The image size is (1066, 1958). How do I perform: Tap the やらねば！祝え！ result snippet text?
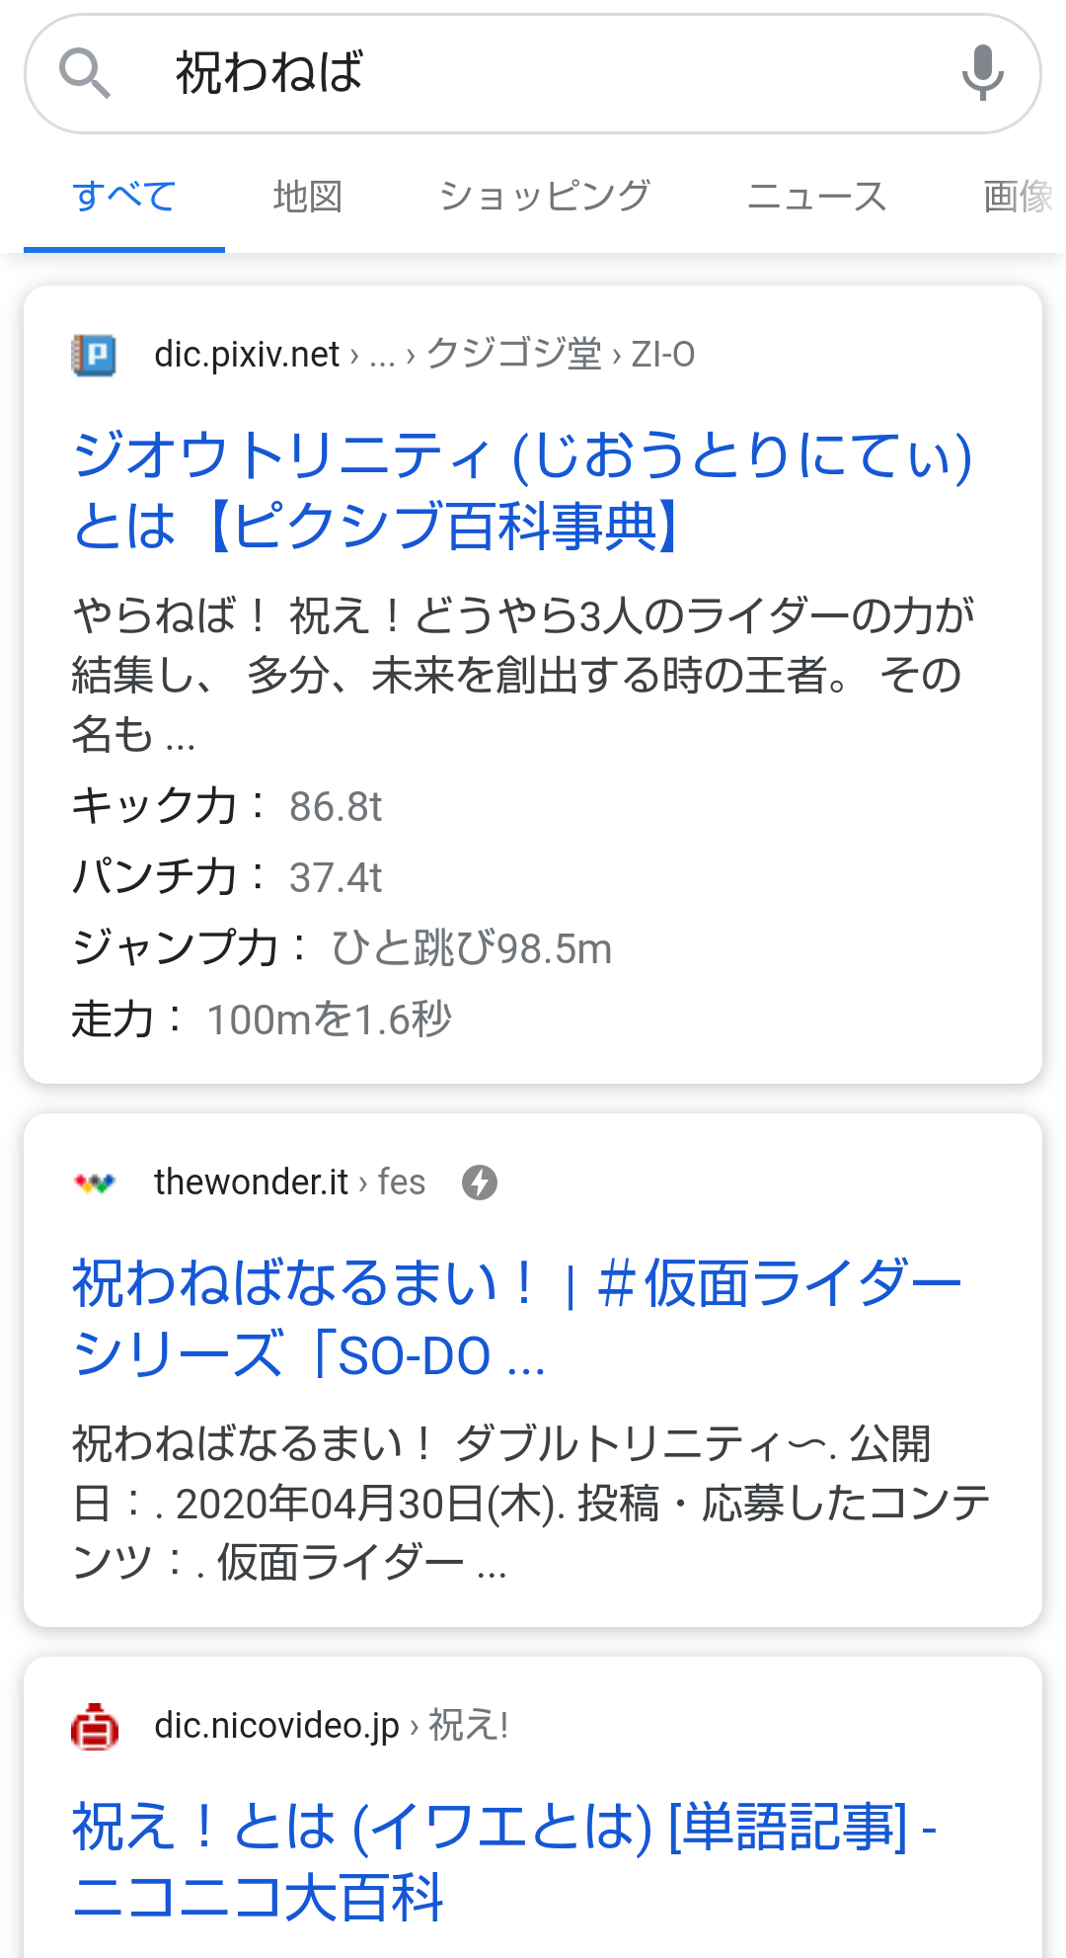pos(523,675)
